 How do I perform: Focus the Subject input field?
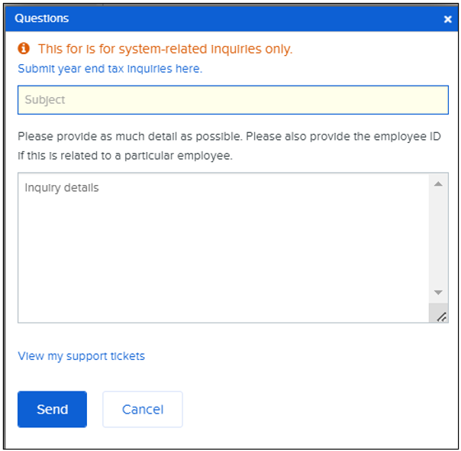(233, 99)
